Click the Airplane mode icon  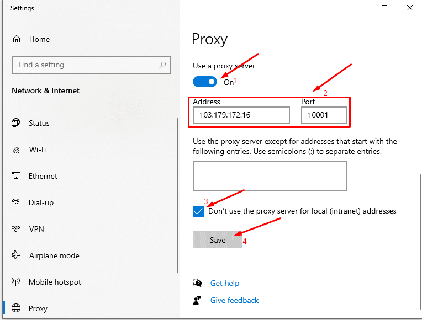(16, 255)
